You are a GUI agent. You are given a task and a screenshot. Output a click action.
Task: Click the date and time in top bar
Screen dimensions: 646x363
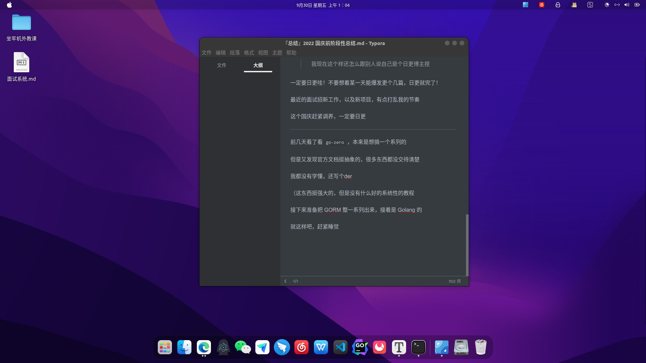[x=323, y=5]
